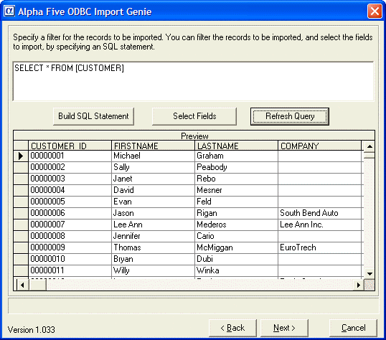Image resolution: width=386 pixels, height=340 pixels.
Task: Cancel the import genie
Action: [353, 328]
